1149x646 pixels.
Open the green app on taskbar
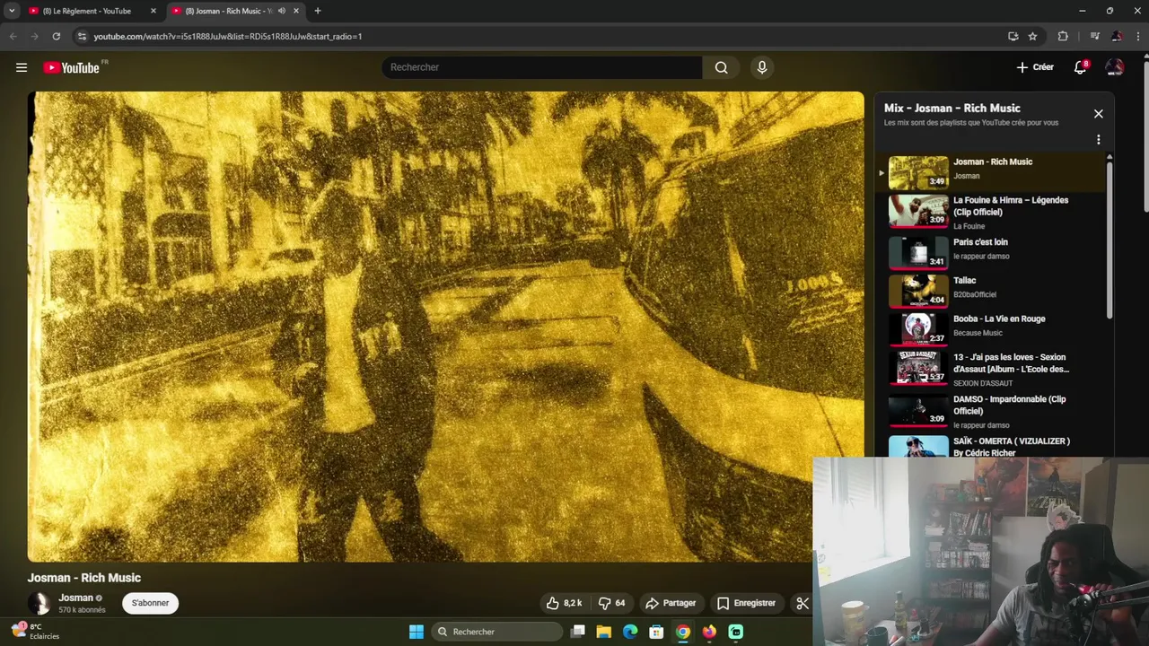(736, 632)
